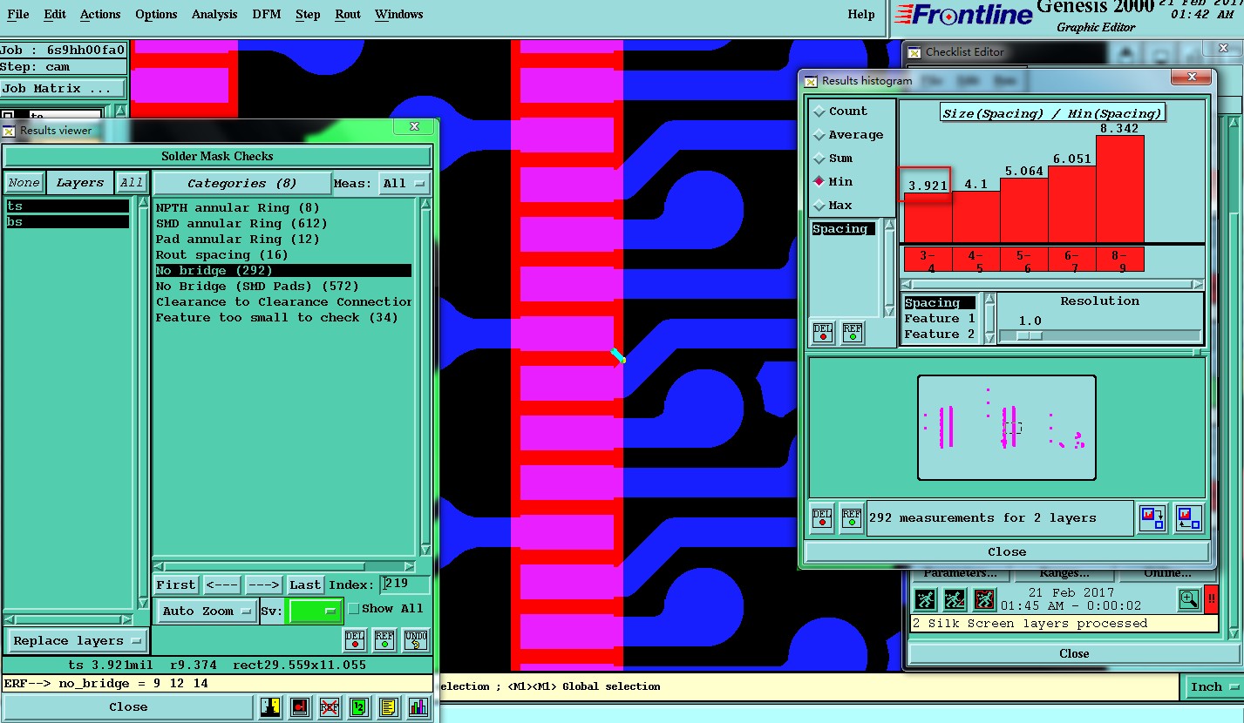Click DEL icon in Results viewer
The height and width of the screenshot is (723, 1244).
coord(355,640)
